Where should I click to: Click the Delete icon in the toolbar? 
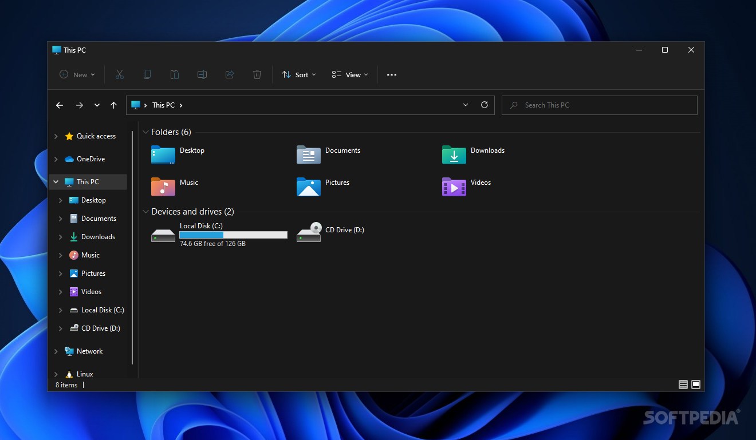pos(257,74)
